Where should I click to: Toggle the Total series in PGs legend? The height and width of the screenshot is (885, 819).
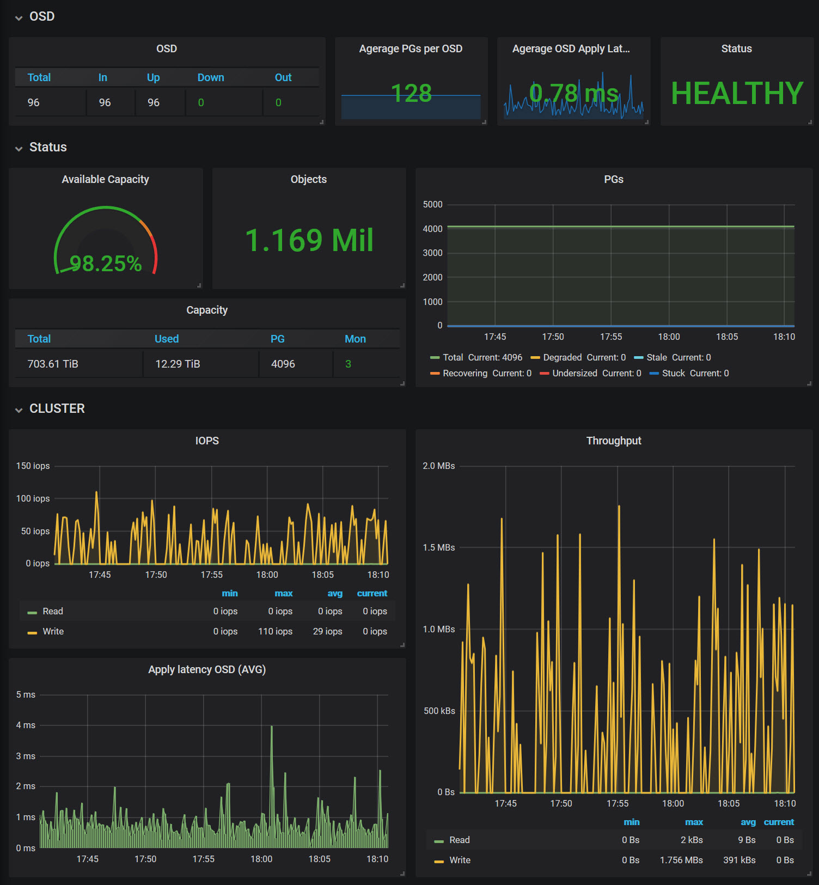coord(453,357)
